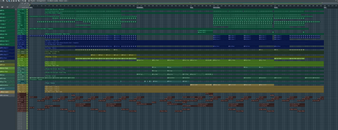
Task: Select the Delete tool
Action: tap(12, 1)
